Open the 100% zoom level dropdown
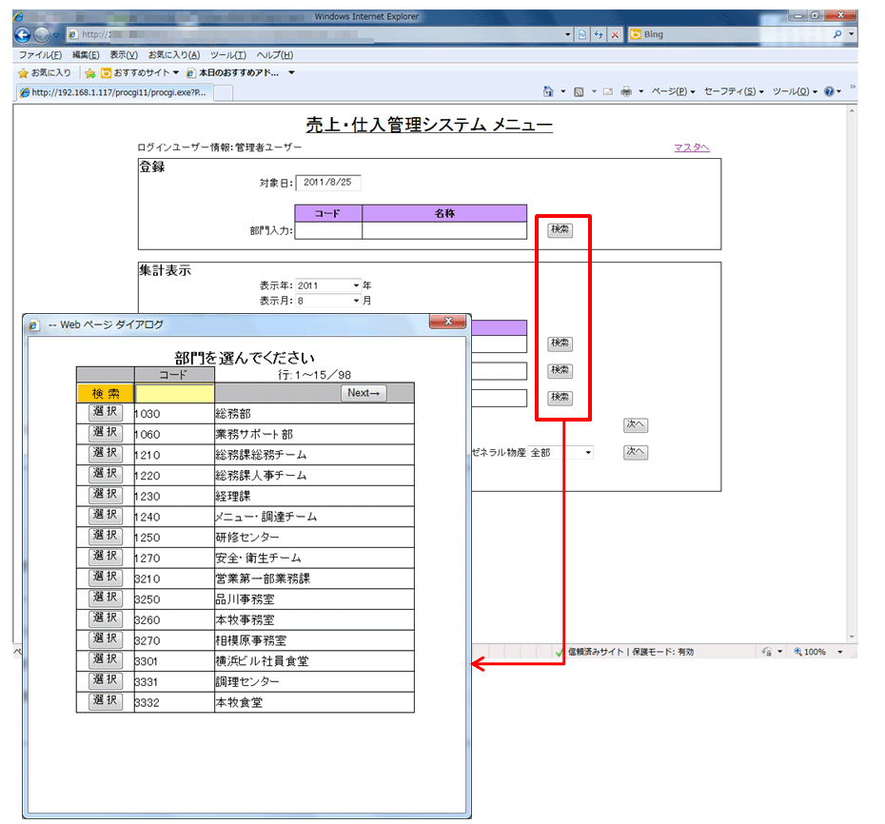 pyautogui.click(x=840, y=652)
